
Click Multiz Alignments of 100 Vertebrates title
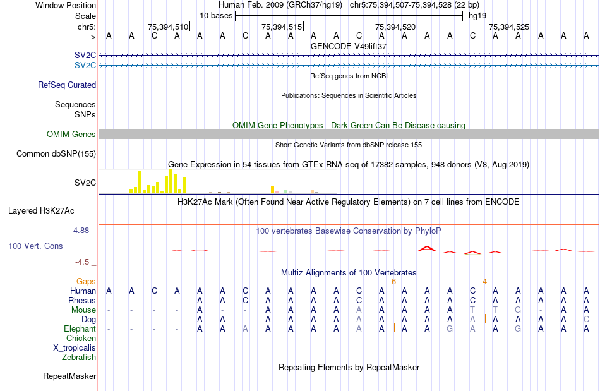click(x=349, y=272)
